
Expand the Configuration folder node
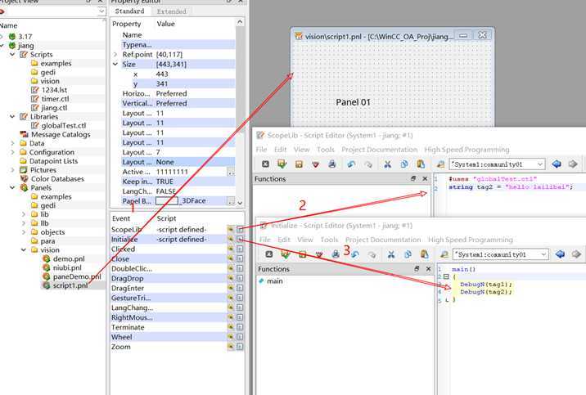12,152
